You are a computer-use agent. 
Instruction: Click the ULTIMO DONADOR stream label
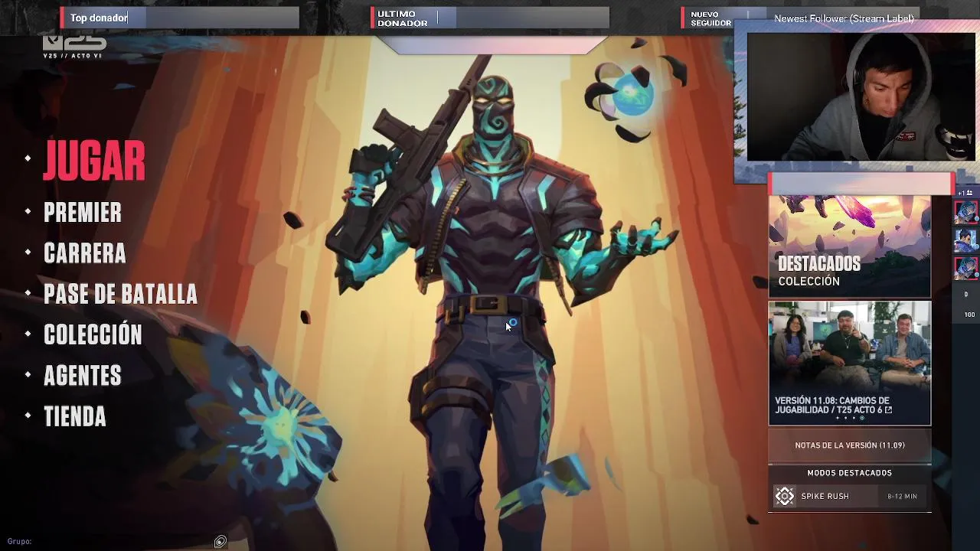(x=402, y=18)
